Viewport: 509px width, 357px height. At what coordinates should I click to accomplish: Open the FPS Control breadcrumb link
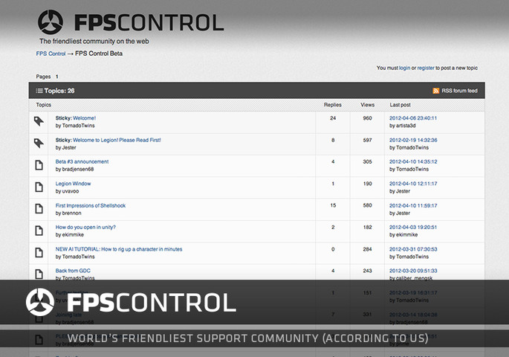[51, 54]
